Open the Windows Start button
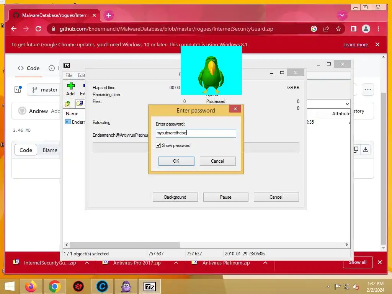Viewport: 392px width, 294px height. tap(9, 286)
